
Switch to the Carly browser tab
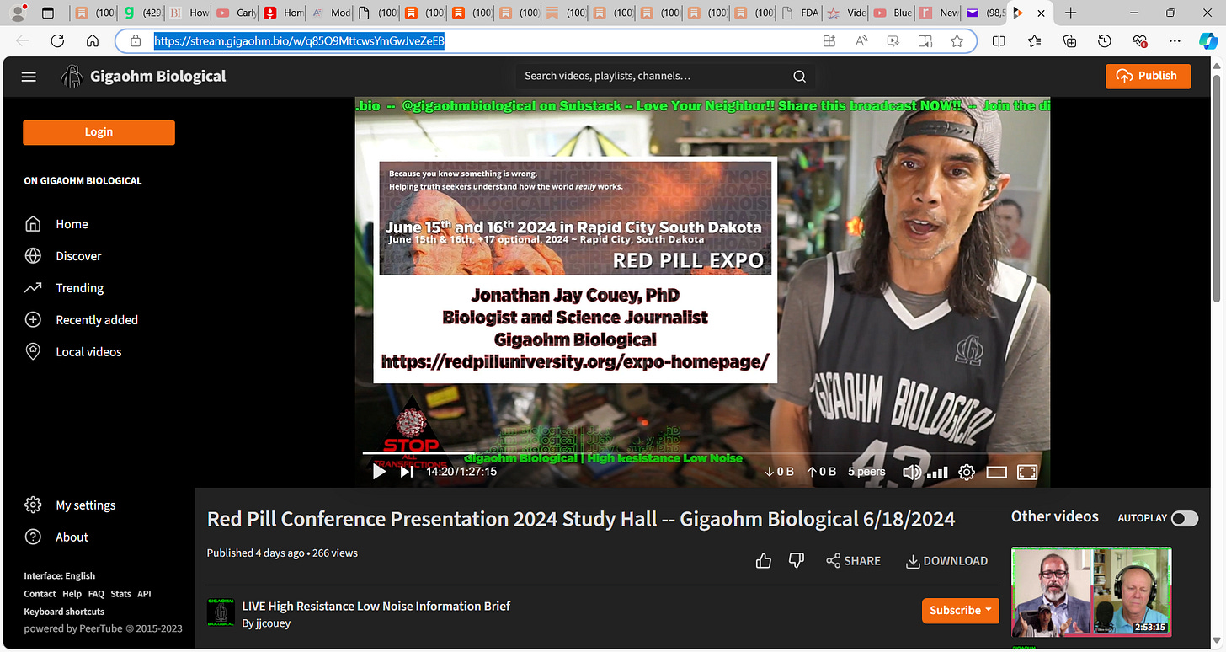(x=235, y=13)
